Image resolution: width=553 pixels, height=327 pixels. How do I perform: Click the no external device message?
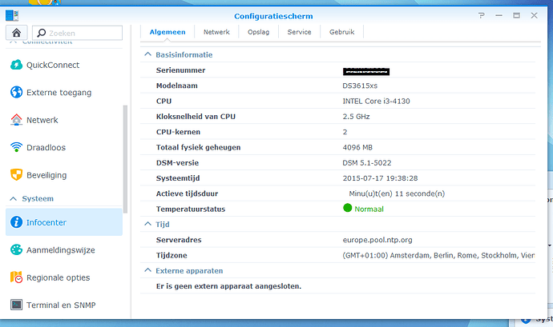click(x=228, y=286)
